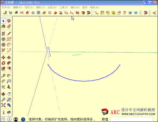The image size is (158, 122).
Task: Click the red book plugin toolbar icon
Action: [27, 13]
